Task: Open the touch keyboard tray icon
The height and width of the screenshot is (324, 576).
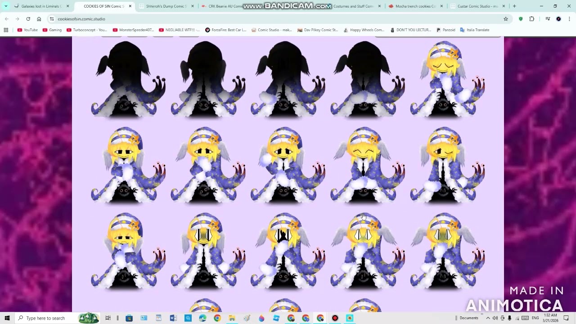Action: tap(524, 318)
